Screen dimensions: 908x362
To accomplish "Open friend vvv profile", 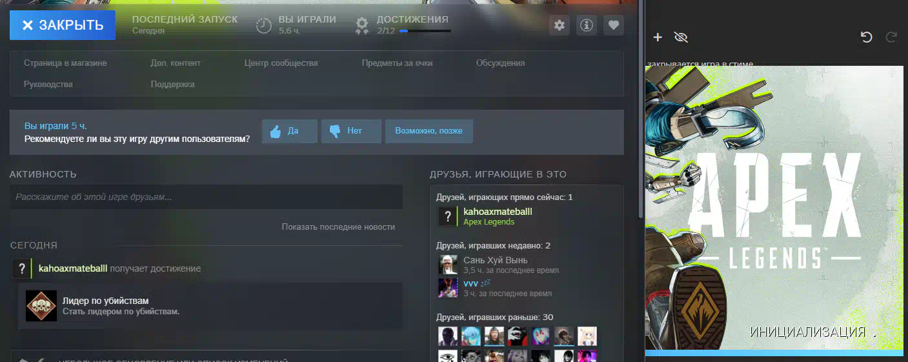I will pyautogui.click(x=471, y=283).
